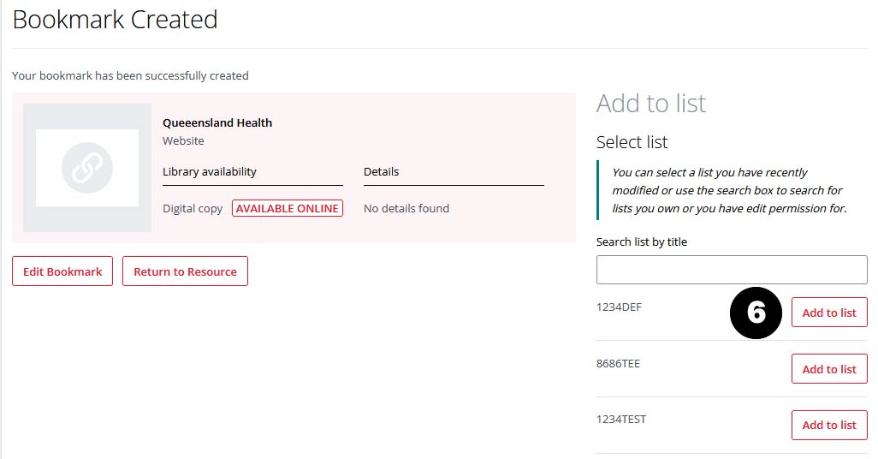This screenshot has width=878, height=459.
Task: Click Return to Resource
Action: (x=185, y=271)
